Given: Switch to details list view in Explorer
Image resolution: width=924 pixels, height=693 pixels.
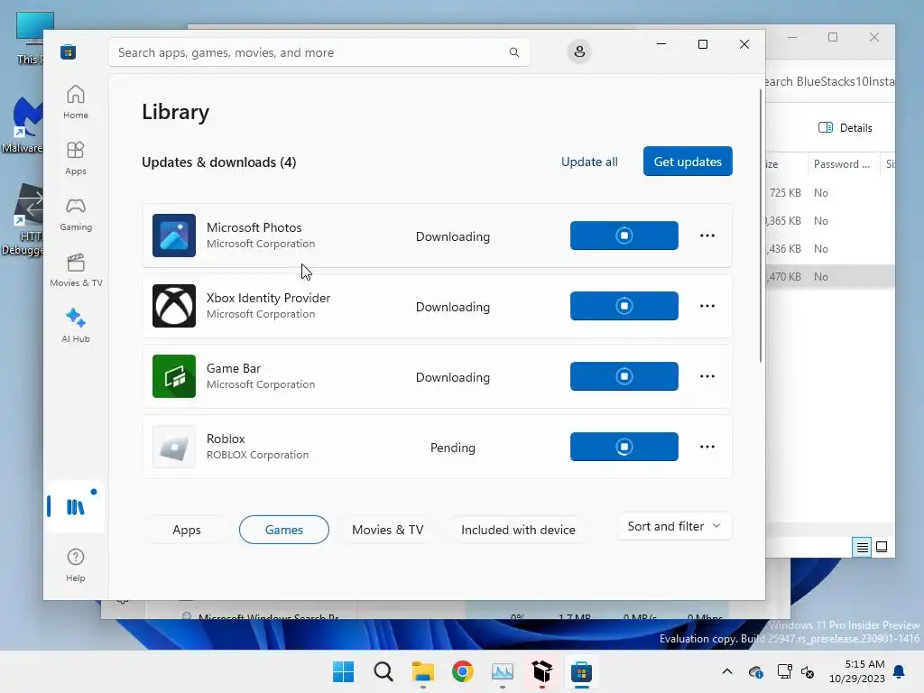Looking at the screenshot, I should (862, 548).
